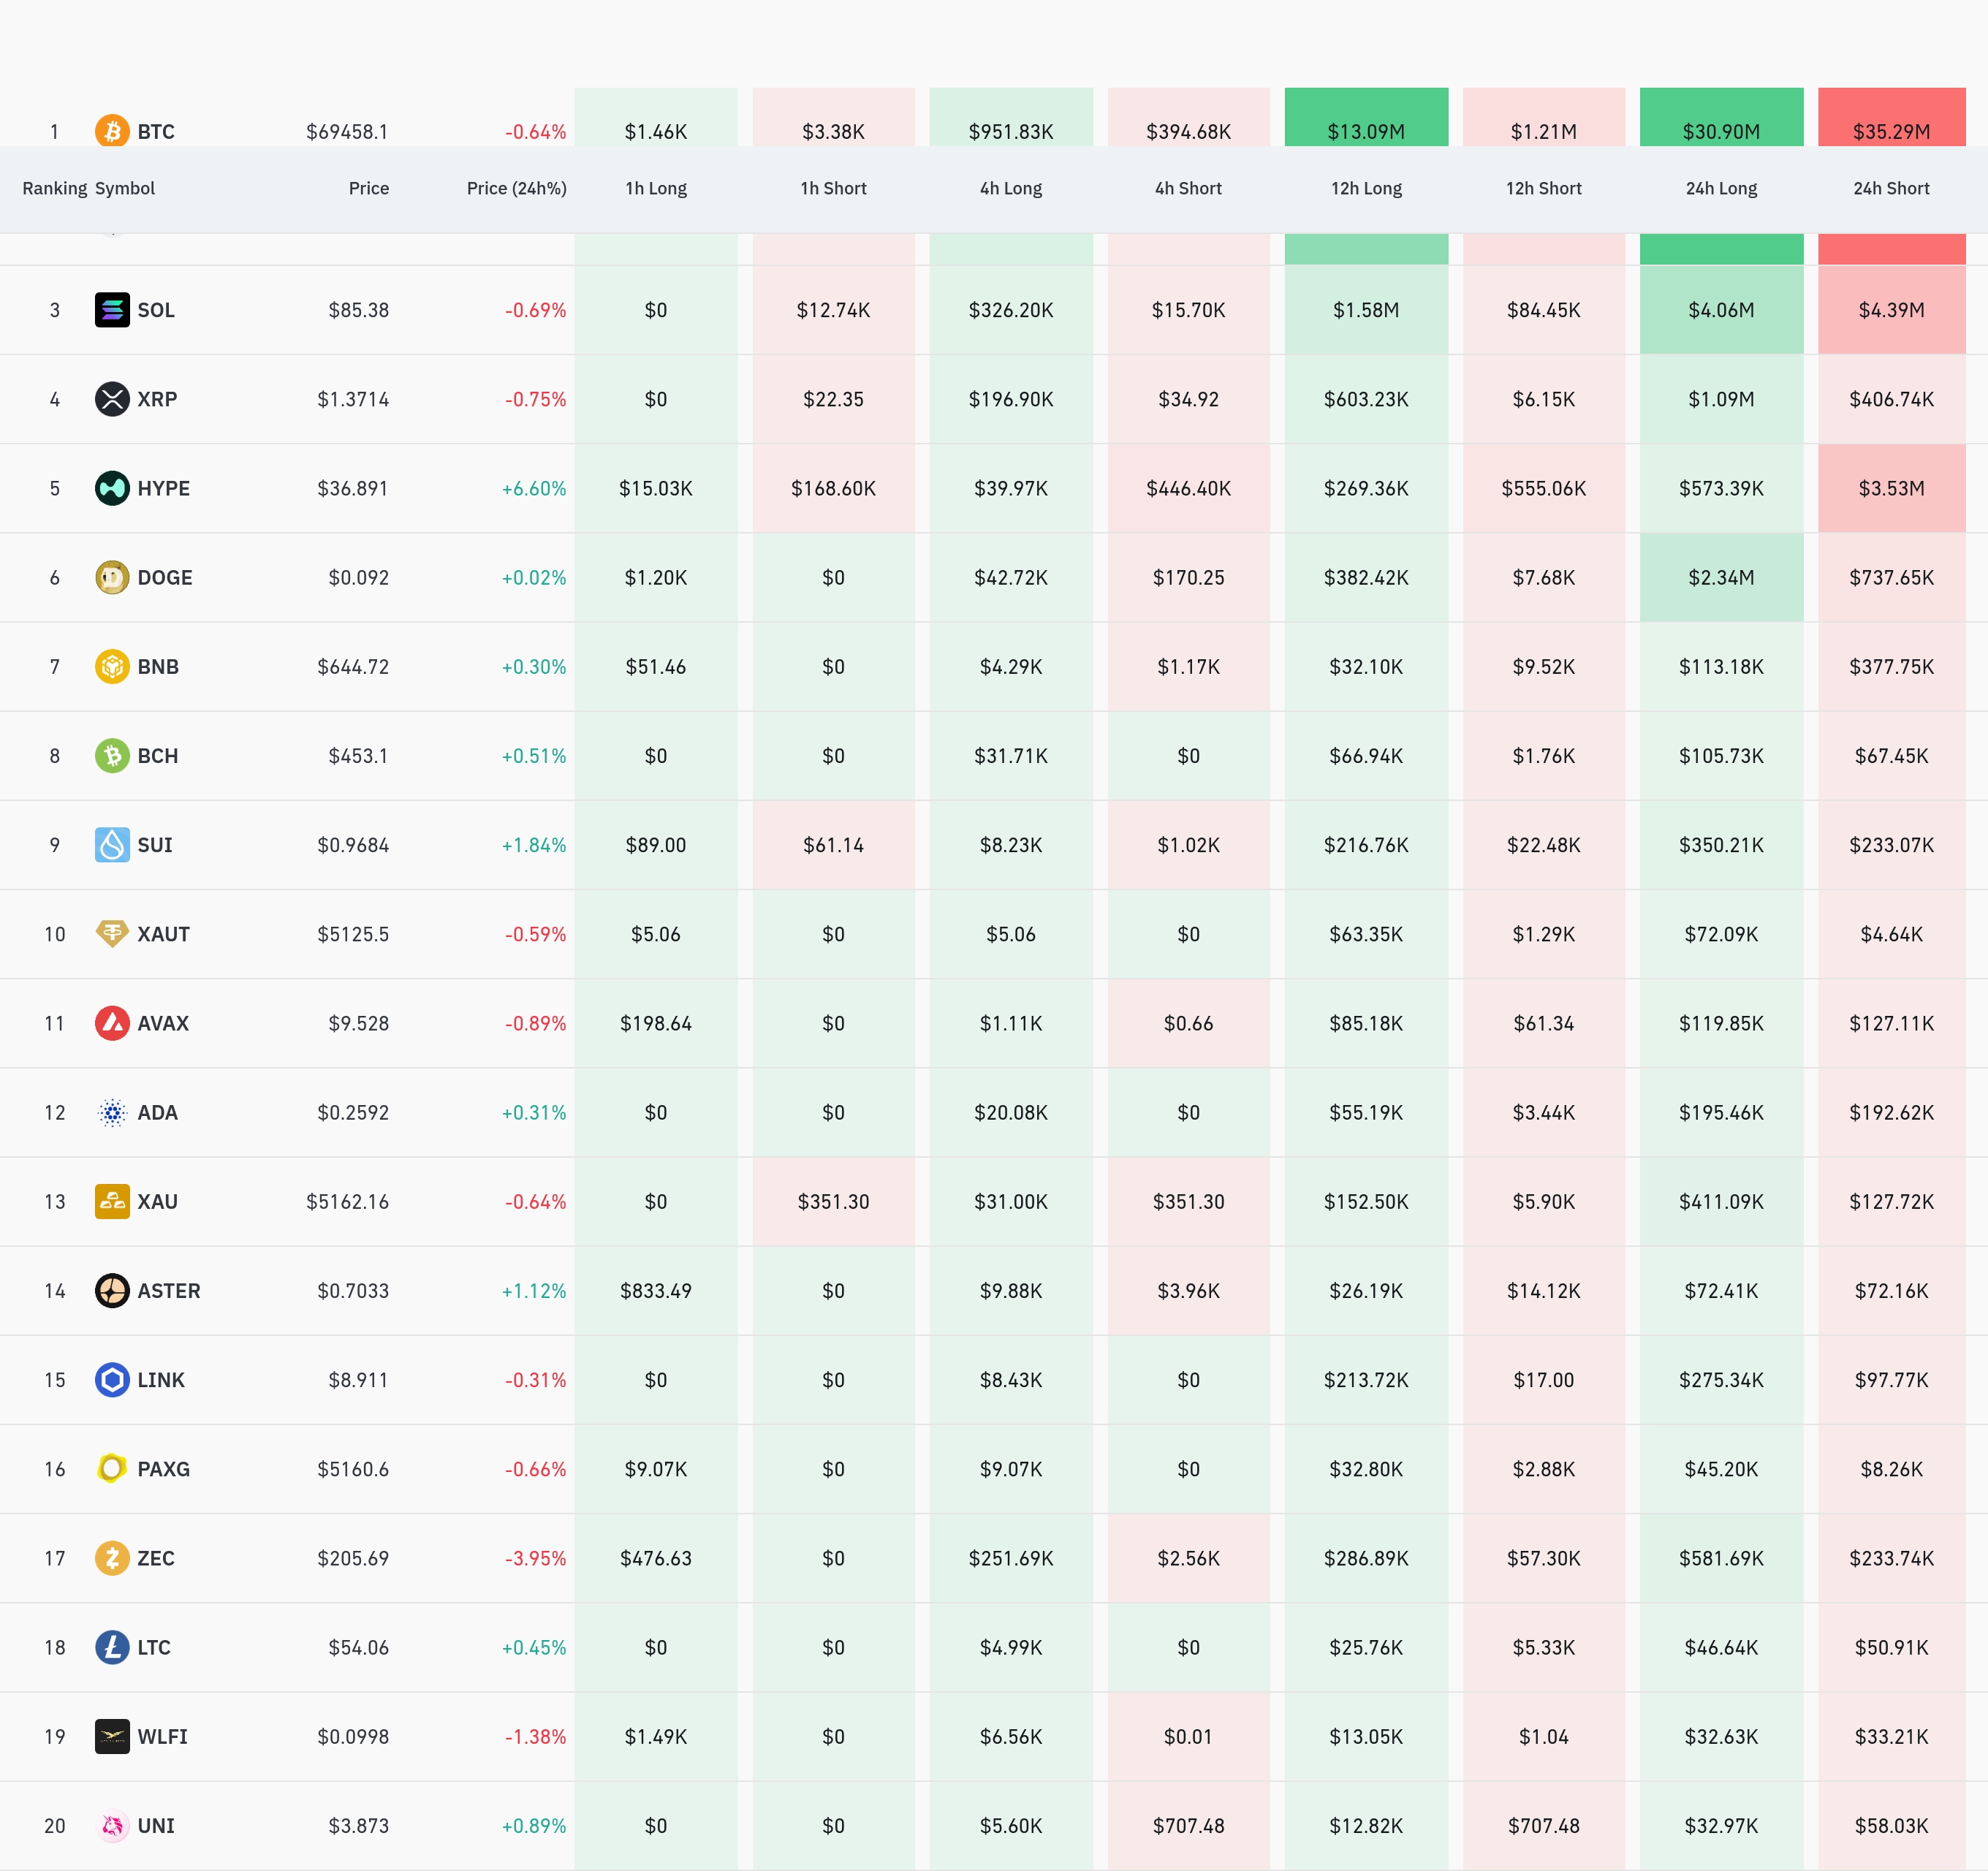The image size is (1988, 1871).
Task: Sort by Price (24h%) column header
Action: click(516, 188)
